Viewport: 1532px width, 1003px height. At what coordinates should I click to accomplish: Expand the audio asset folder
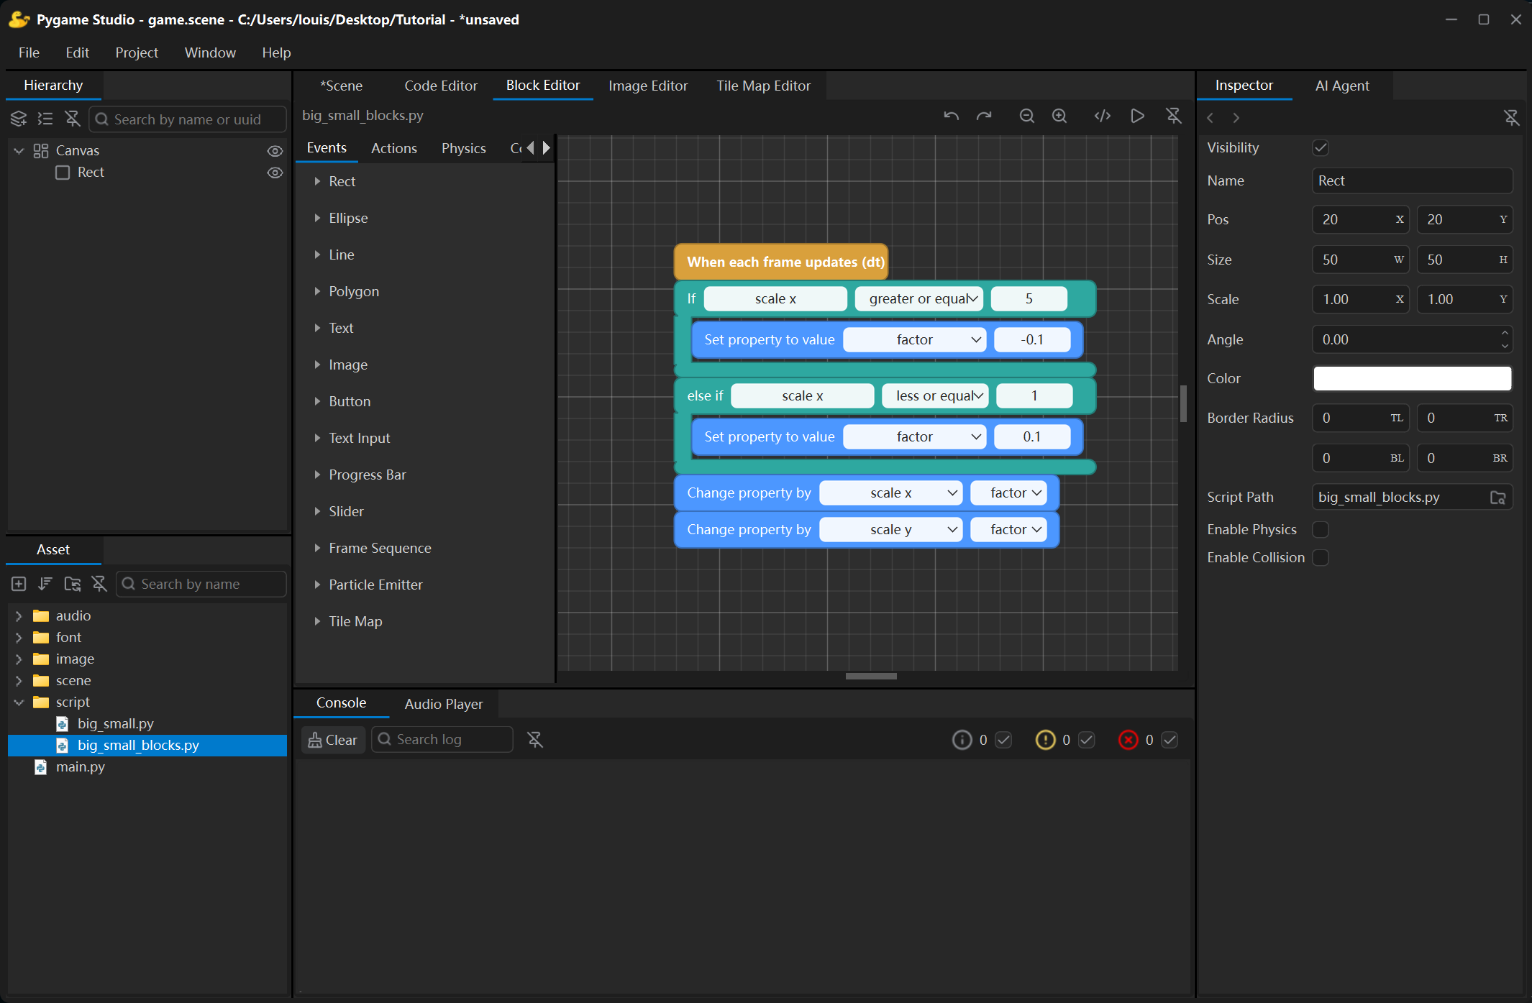pos(19,616)
